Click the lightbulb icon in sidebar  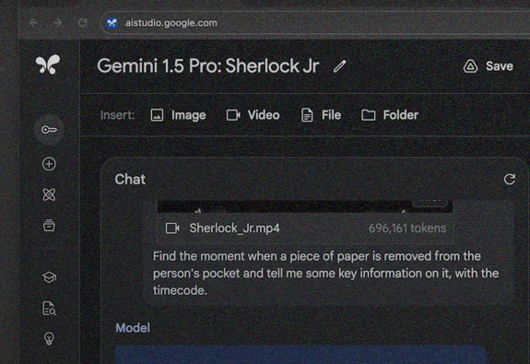(x=49, y=338)
